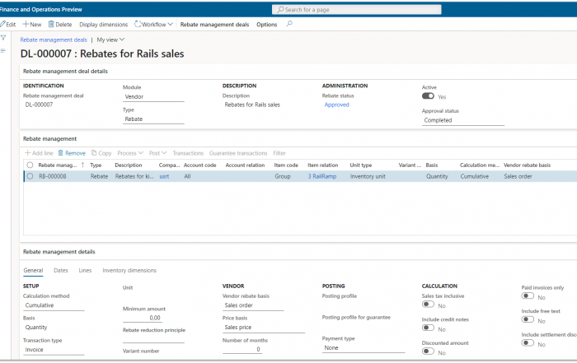Click the Guarantee transactions button
This screenshot has height=363, width=577.
[238, 153]
